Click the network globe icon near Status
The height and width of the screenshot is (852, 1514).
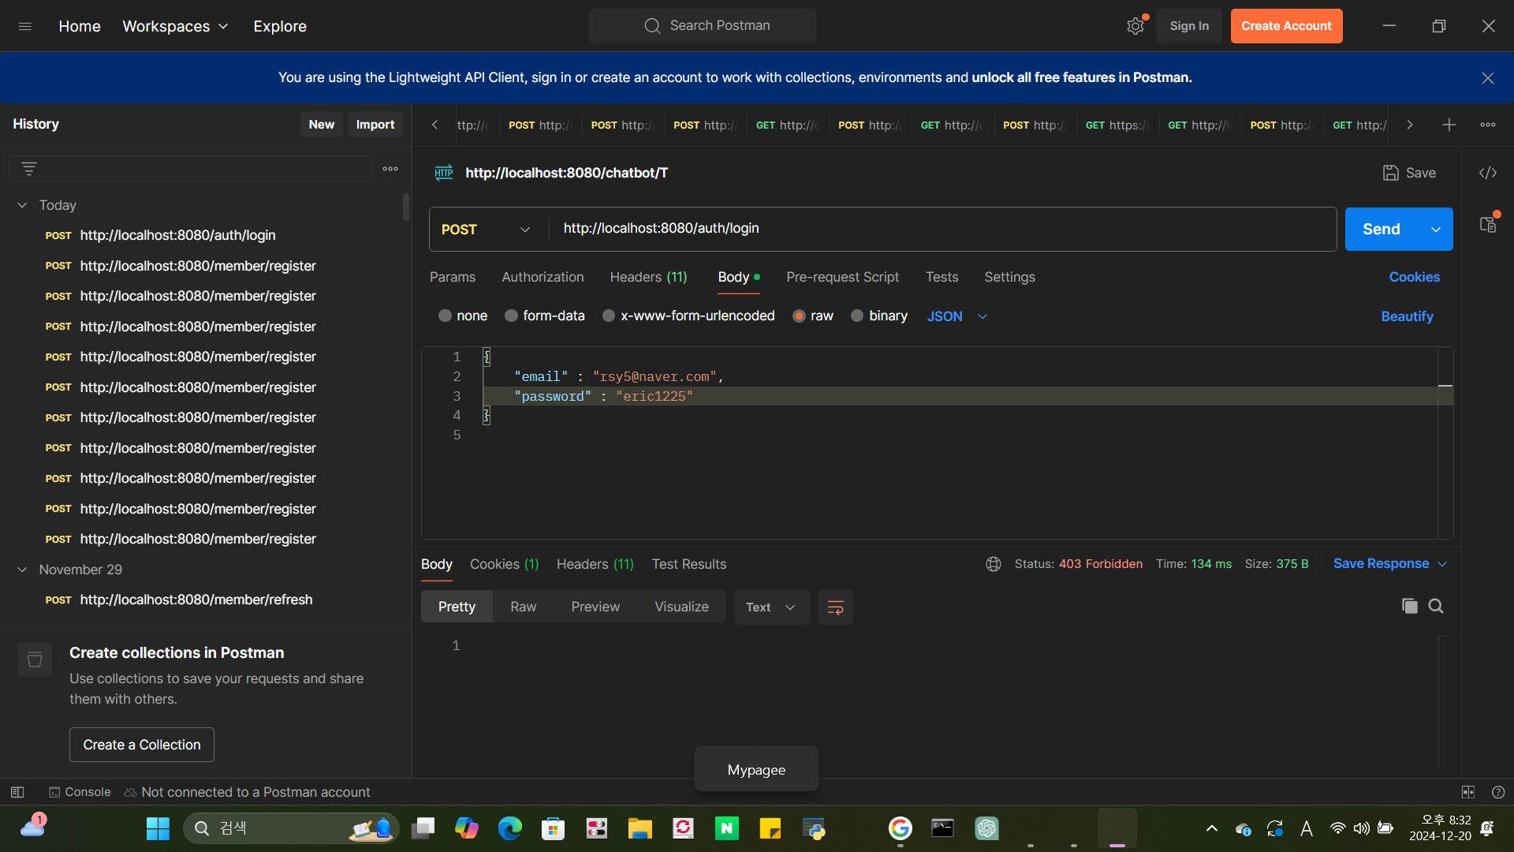(x=994, y=564)
